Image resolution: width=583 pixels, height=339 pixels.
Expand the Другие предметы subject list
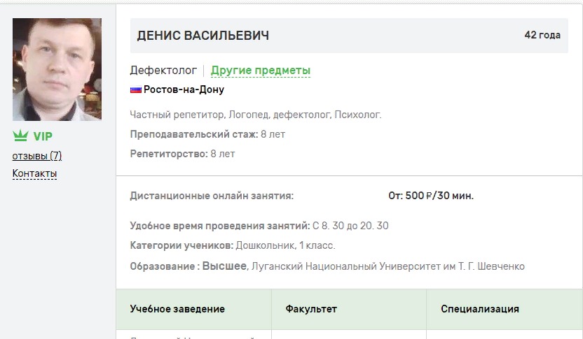(x=260, y=71)
